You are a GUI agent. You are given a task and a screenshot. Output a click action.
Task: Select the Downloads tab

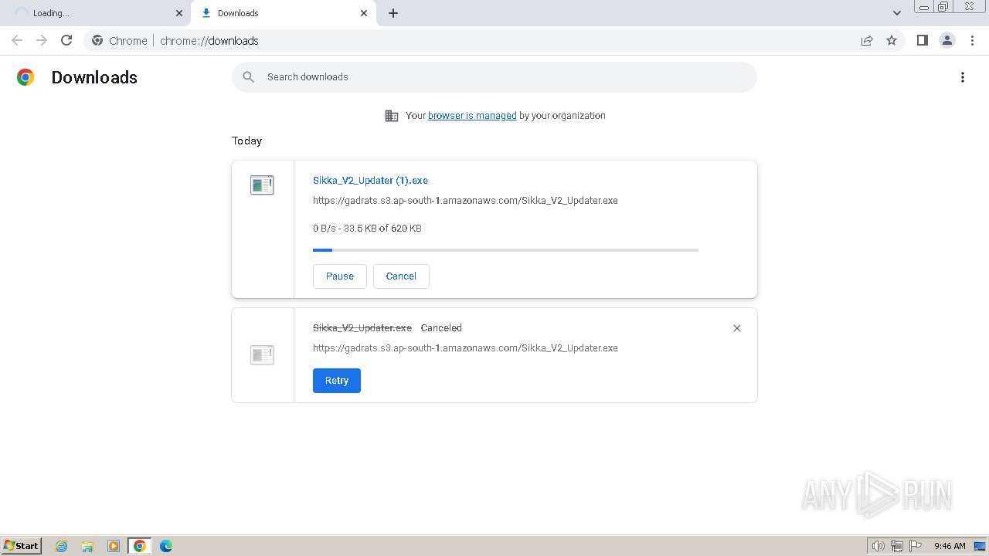click(283, 13)
